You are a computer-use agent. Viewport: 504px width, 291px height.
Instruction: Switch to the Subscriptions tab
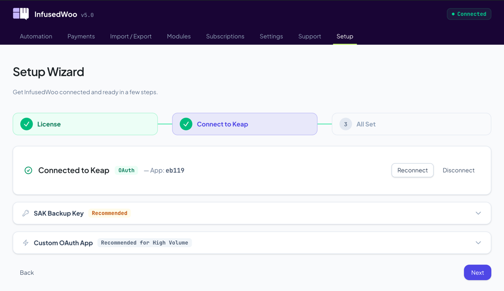225,36
